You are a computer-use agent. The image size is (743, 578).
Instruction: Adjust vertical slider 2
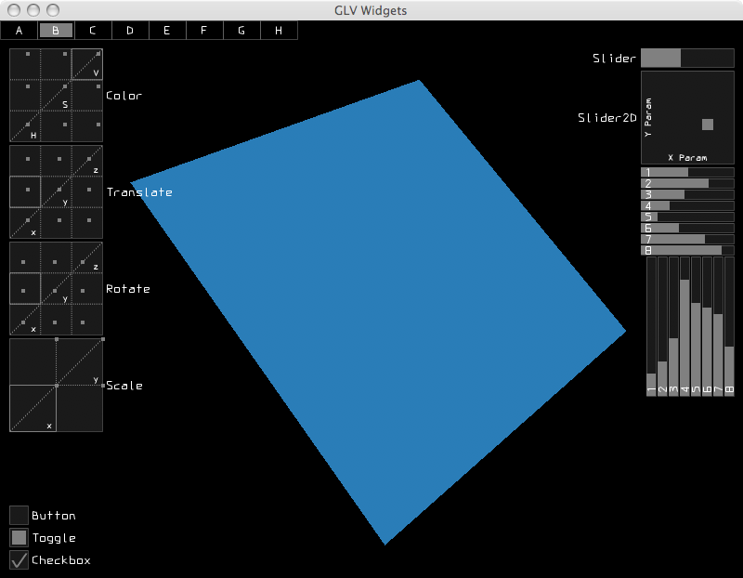662,326
